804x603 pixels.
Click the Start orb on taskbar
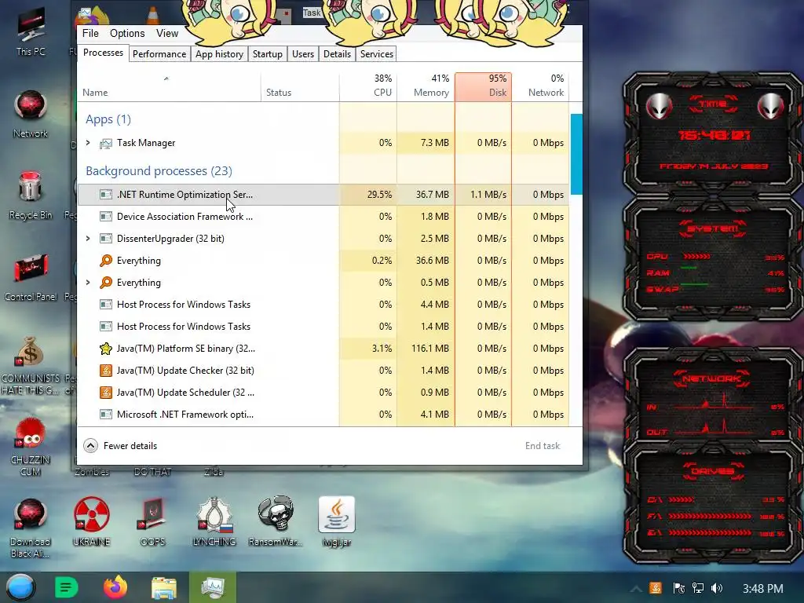tap(20, 587)
